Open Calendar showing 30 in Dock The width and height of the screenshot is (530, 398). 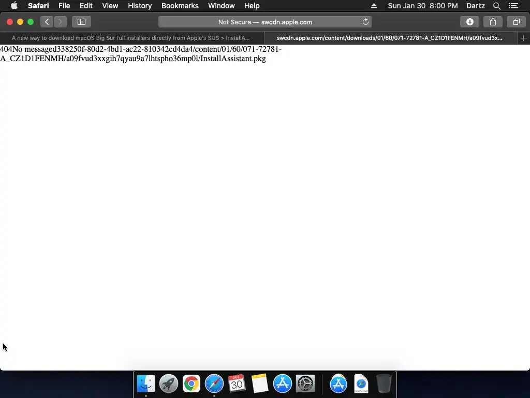point(237,383)
